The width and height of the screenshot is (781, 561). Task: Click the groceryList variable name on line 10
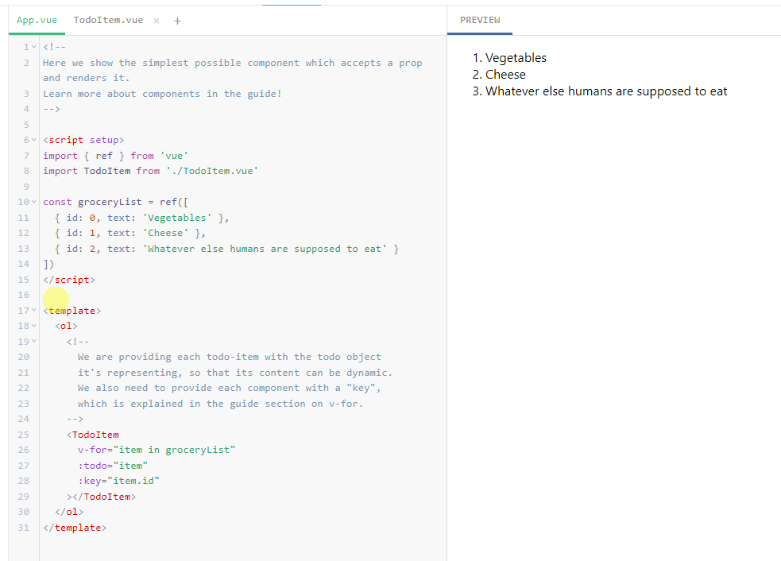click(x=110, y=202)
